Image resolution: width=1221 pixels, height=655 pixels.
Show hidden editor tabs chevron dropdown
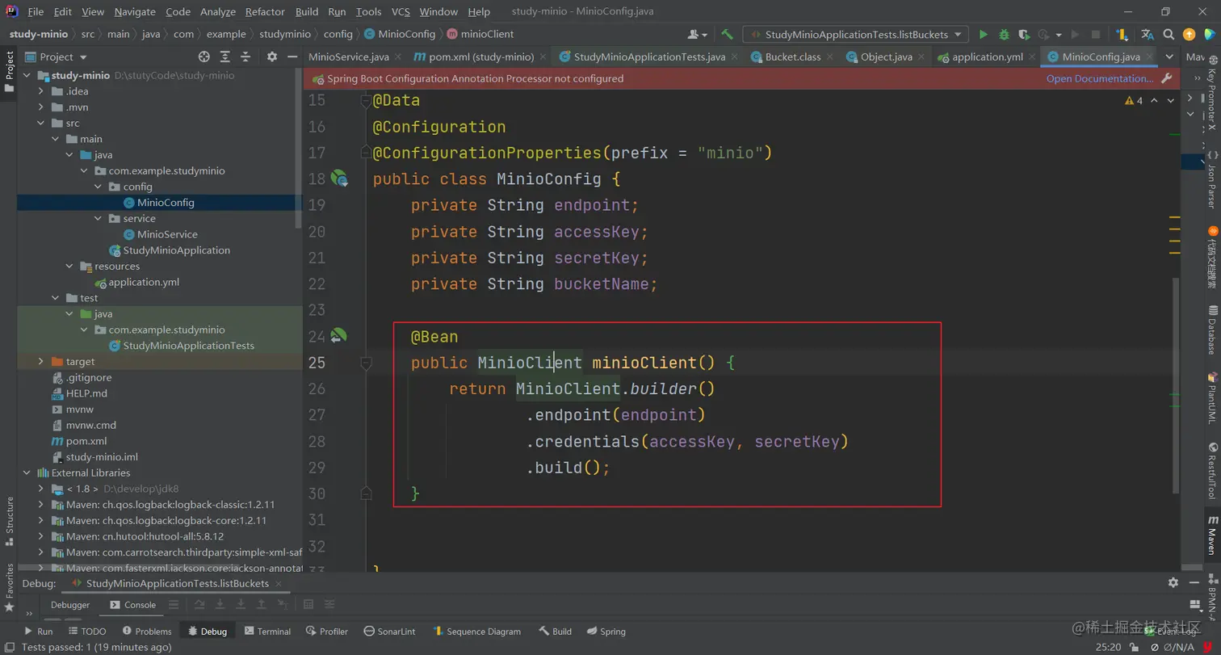pos(1169,57)
